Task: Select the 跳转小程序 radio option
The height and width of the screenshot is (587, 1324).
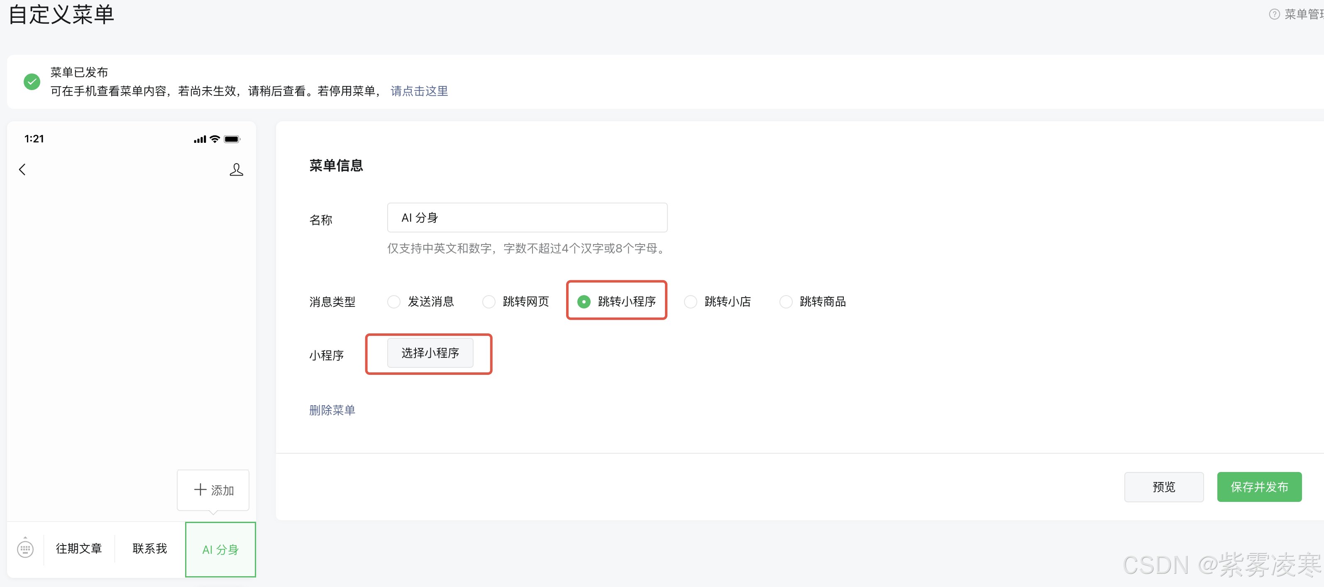Action: coord(584,302)
